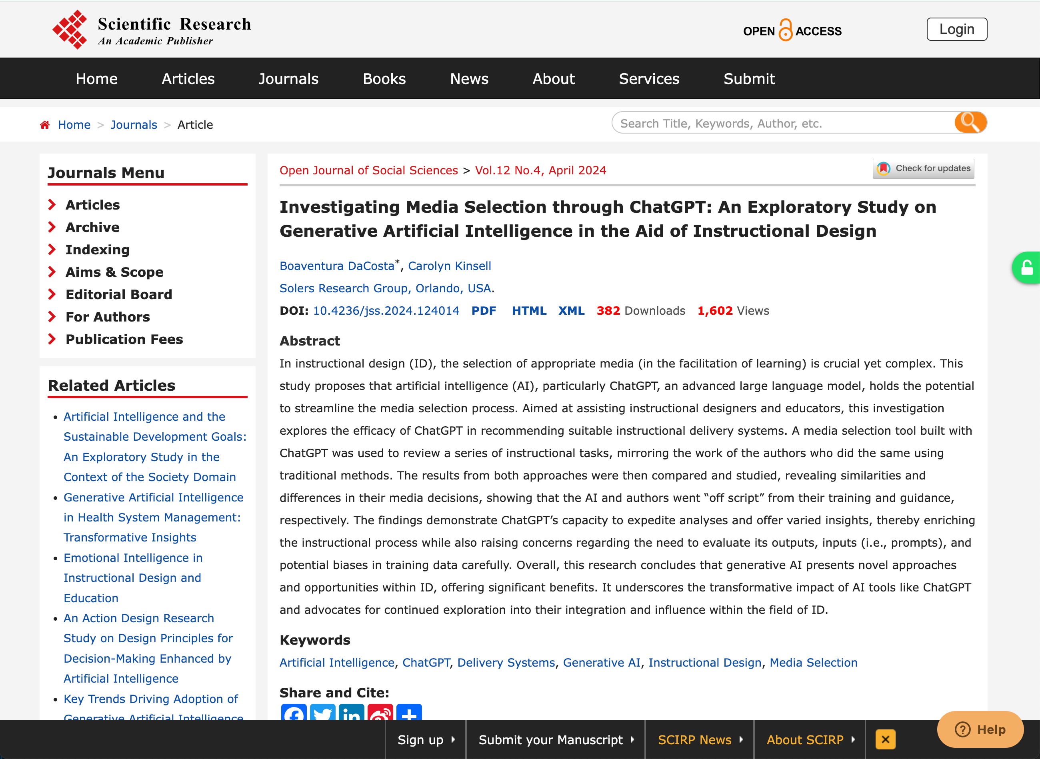Open author Carolyn Kinsell link
The image size is (1040, 759).
click(x=450, y=266)
